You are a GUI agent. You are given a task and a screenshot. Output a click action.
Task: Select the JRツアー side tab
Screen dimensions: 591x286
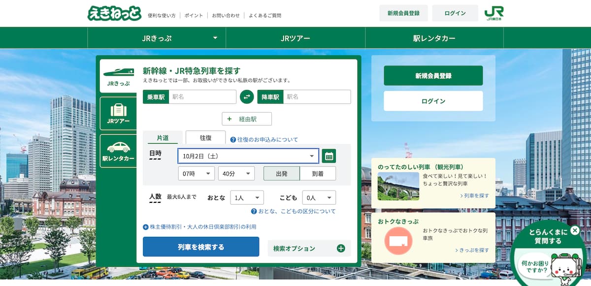click(118, 113)
